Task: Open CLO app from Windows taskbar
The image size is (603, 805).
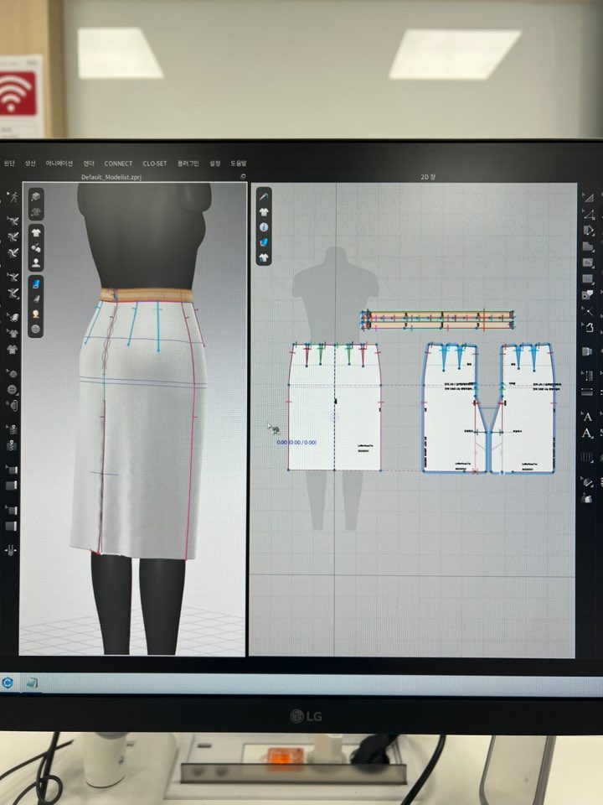Action: pos(8,683)
